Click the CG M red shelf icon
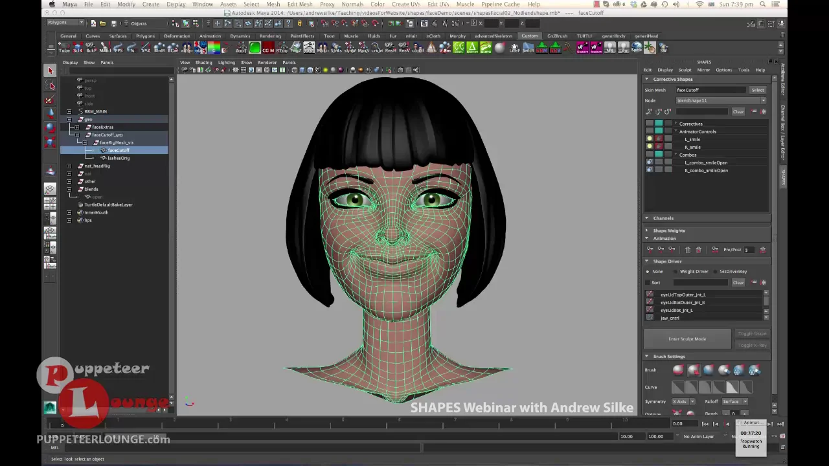Screen dimensions: 829x466 (268, 48)
